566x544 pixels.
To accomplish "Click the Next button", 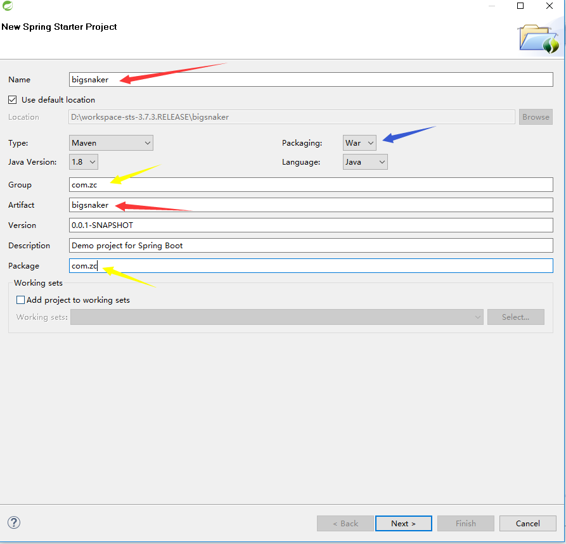I will pos(404,524).
